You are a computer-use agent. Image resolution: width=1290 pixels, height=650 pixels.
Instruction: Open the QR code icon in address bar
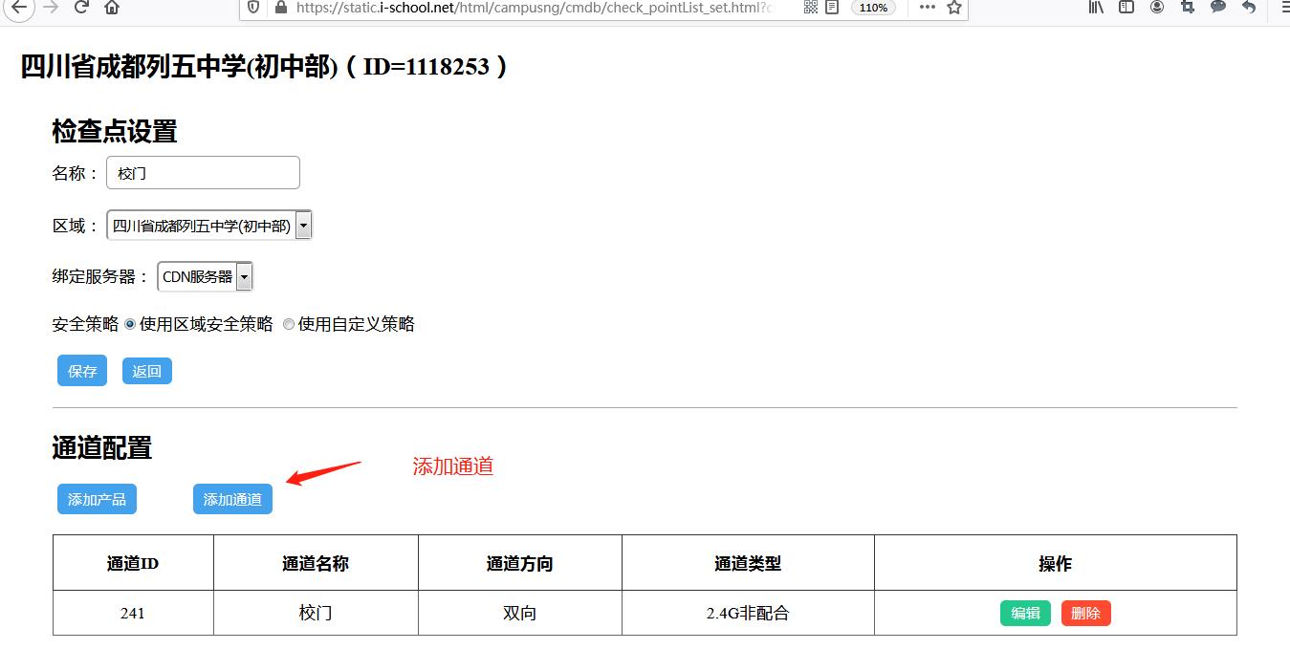pos(811,8)
